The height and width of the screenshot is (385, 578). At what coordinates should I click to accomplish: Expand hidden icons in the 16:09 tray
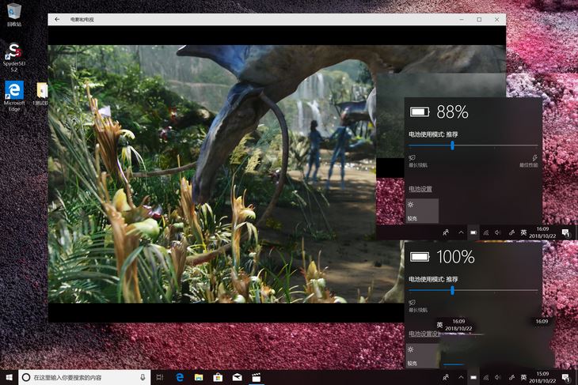[x=461, y=232]
